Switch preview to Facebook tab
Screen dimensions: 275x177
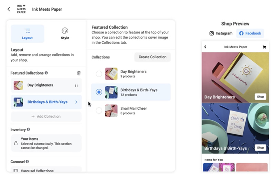(x=250, y=33)
